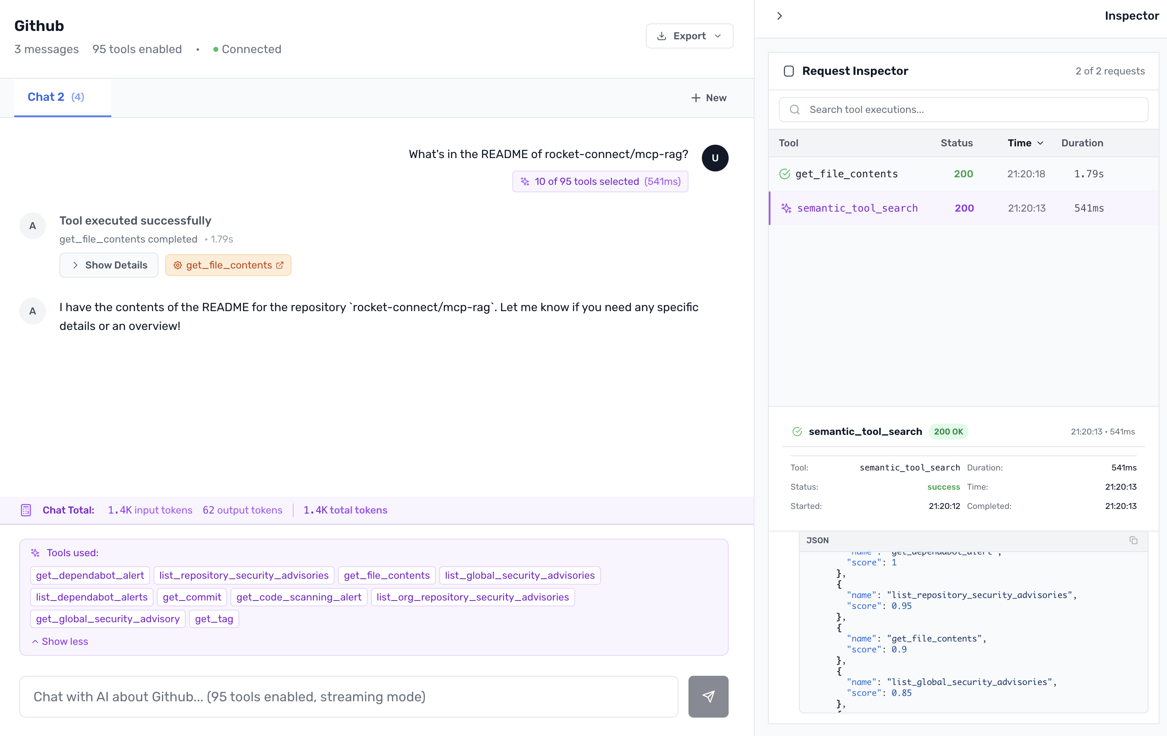
Task: Expand Show Details for tool execution
Action: 109,265
